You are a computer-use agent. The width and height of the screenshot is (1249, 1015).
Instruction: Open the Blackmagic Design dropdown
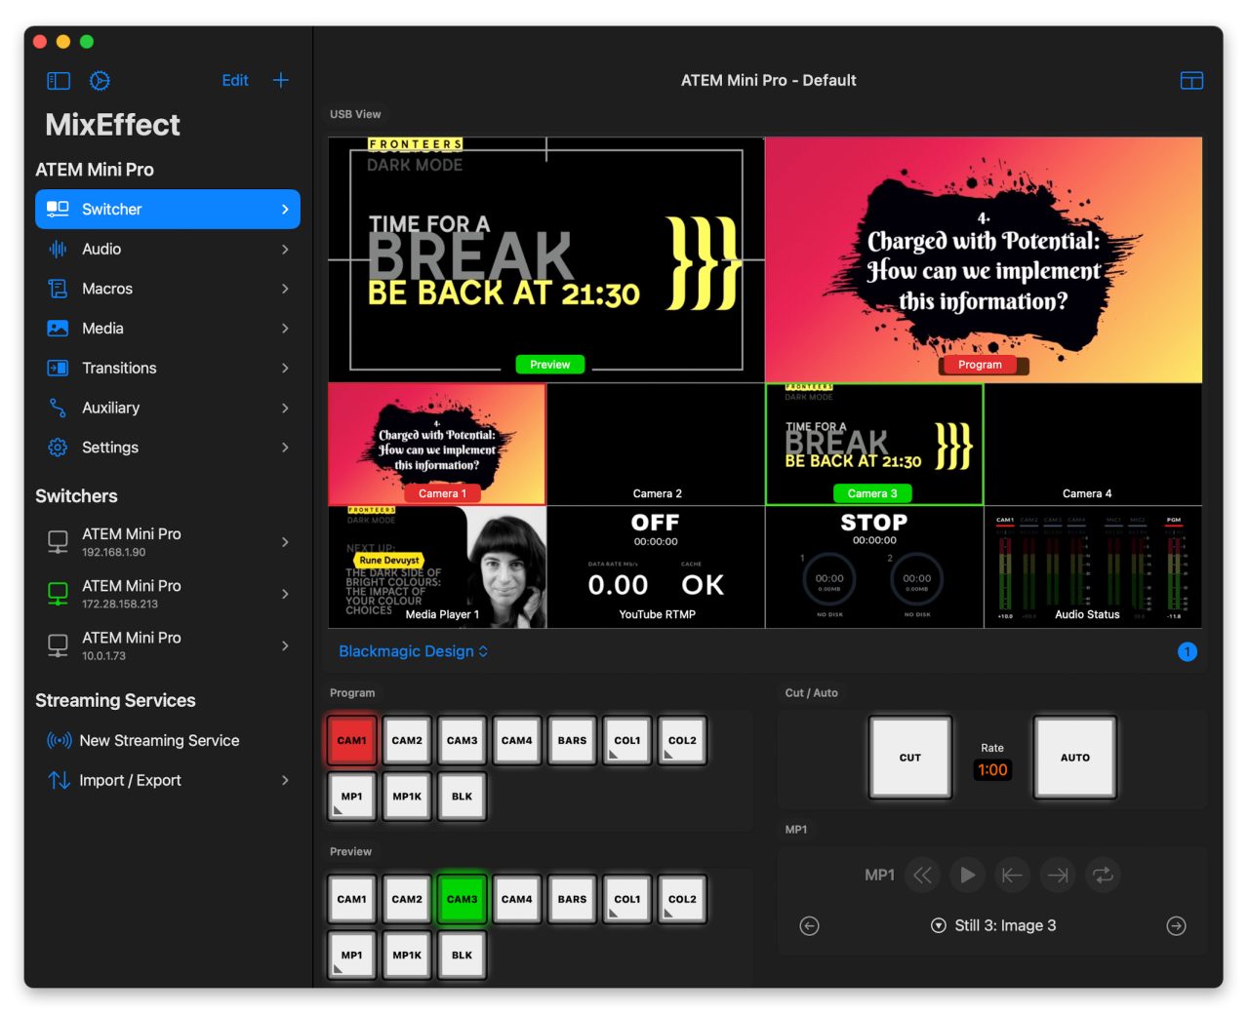tap(413, 651)
